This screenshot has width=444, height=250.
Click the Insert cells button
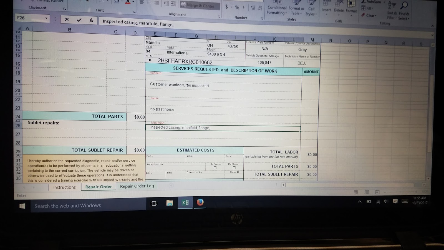pyautogui.click(x=326, y=7)
